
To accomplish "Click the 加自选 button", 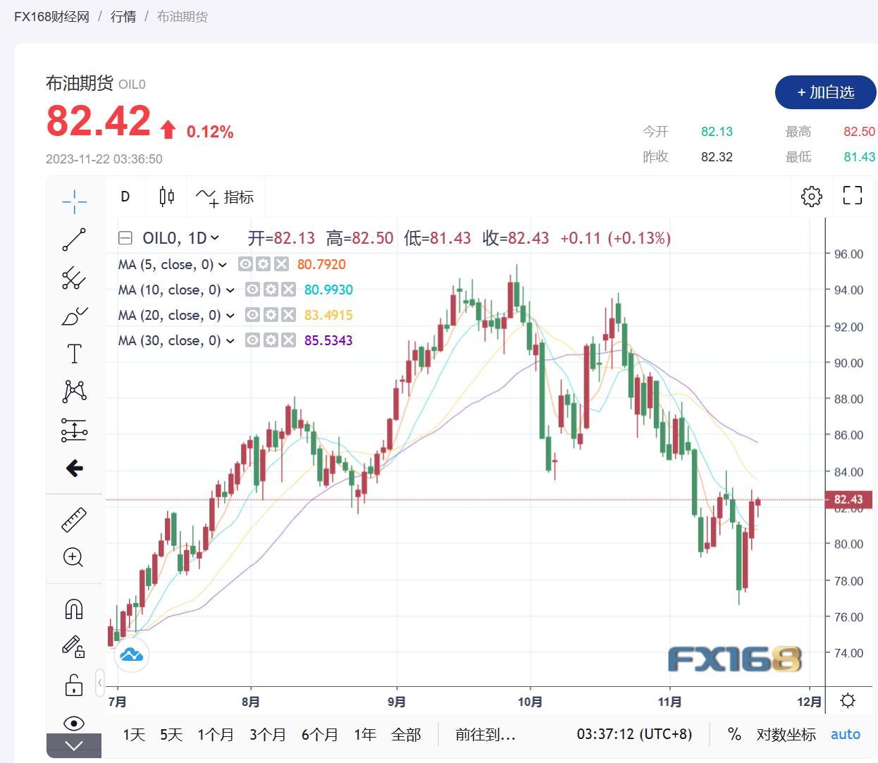I will pyautogui.click(x=825, y=92).
